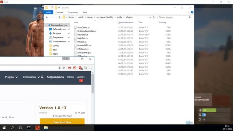This screenshot has width=233, height=131.
Task: Open the AdBlock extension icon
Action: pos(80,68)
